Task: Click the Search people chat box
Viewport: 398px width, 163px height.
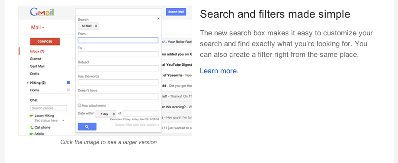Action: 48,108
